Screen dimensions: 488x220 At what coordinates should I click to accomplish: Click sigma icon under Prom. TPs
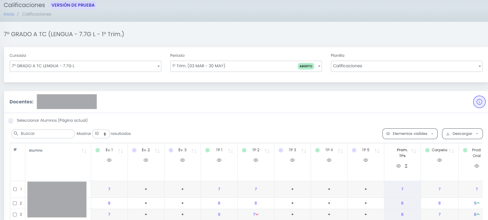click(x=406, y=166)
